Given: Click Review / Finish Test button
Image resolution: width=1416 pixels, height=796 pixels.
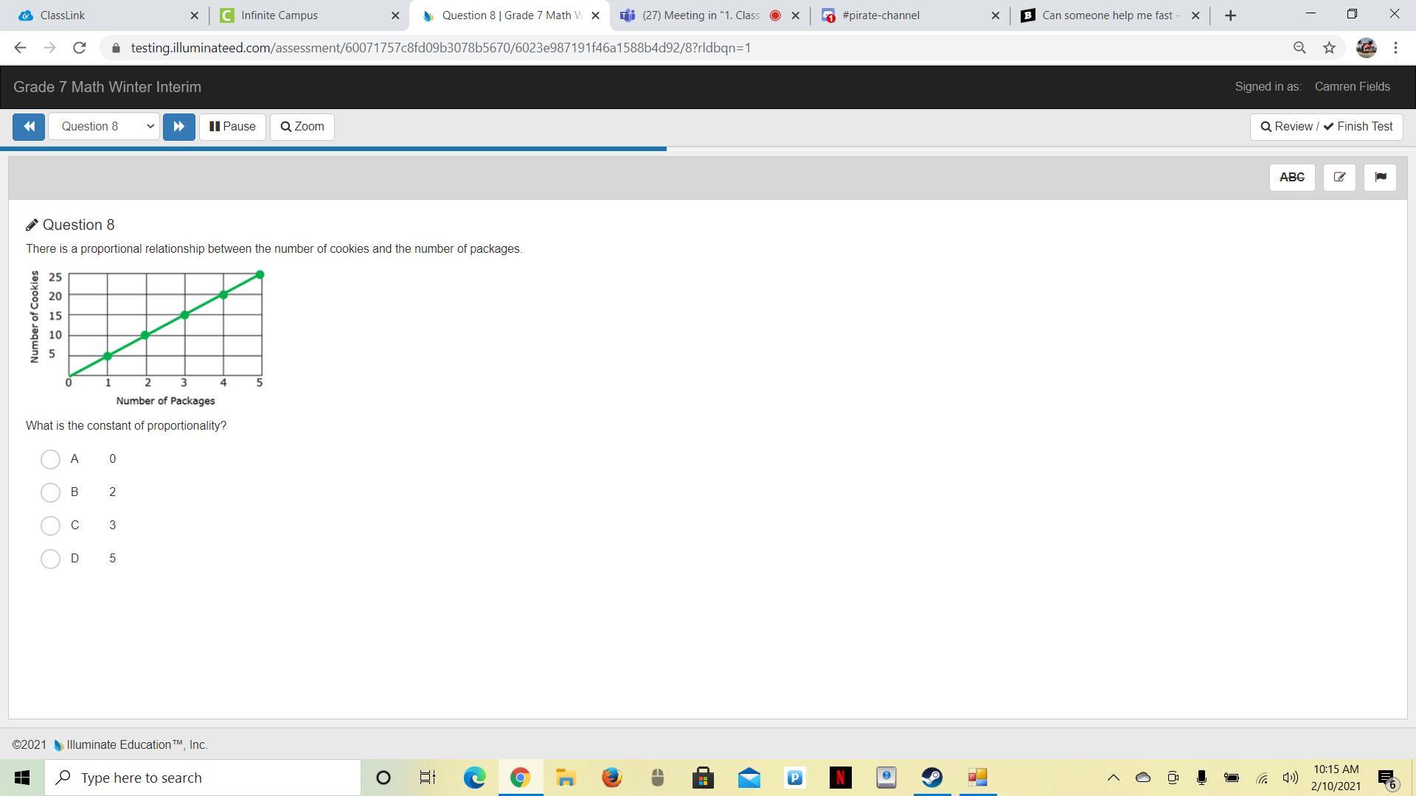Looking at the screenshot, I should click(1326, 127).
